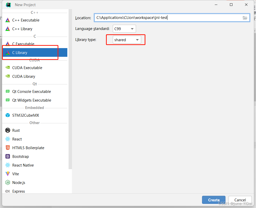Click the C++ Executable project icon
Image resolution: width=256 pixels, height=208 pixels.
point(8,20)
